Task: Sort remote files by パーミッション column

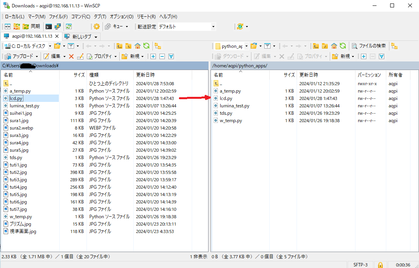Action: click(x=371, y=75)
